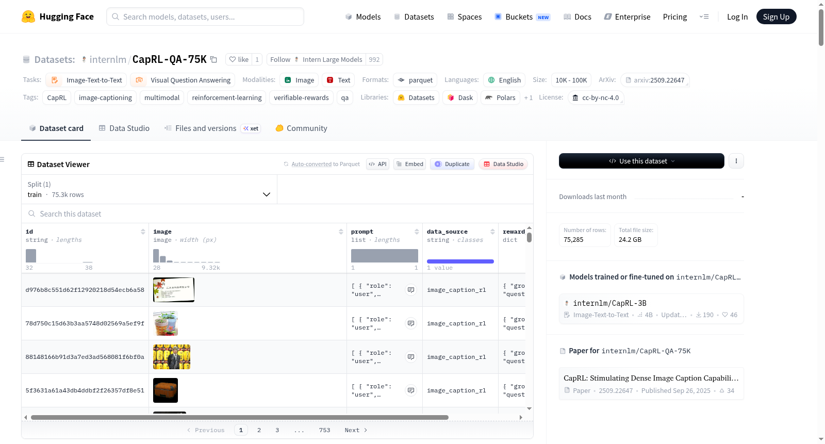This screenshot has height=444, width=825.
Task: Select the Visual Question Answering task tag
Action: [x=183, y=80]
